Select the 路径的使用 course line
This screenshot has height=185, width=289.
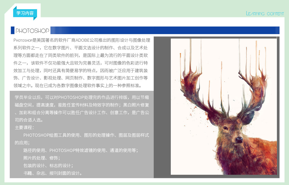[80, 150]
